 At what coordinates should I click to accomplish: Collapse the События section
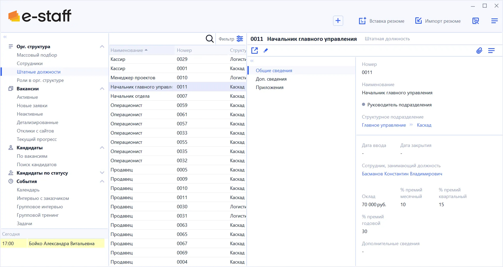[x=102, y=181]
